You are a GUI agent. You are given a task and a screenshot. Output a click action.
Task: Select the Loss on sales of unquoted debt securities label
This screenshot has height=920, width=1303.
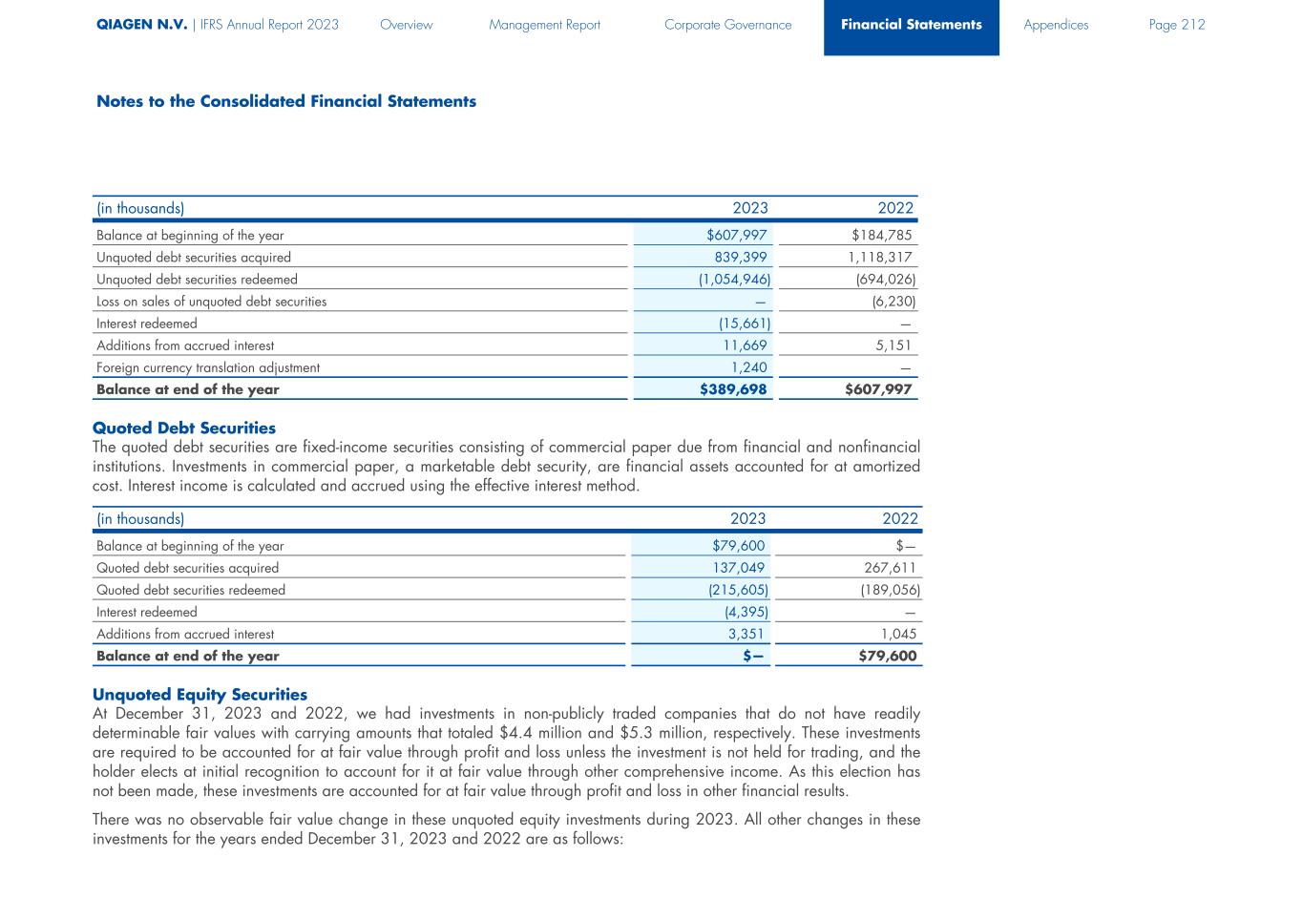coord(211,302)
